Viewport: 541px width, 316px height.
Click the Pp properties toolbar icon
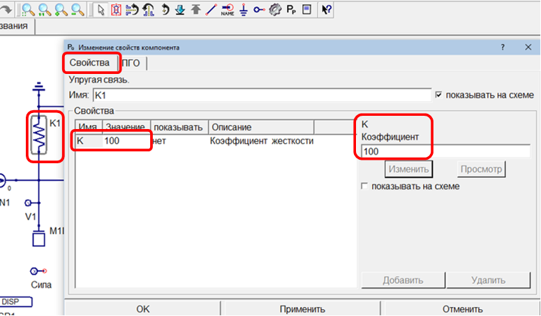coord(291,10)
